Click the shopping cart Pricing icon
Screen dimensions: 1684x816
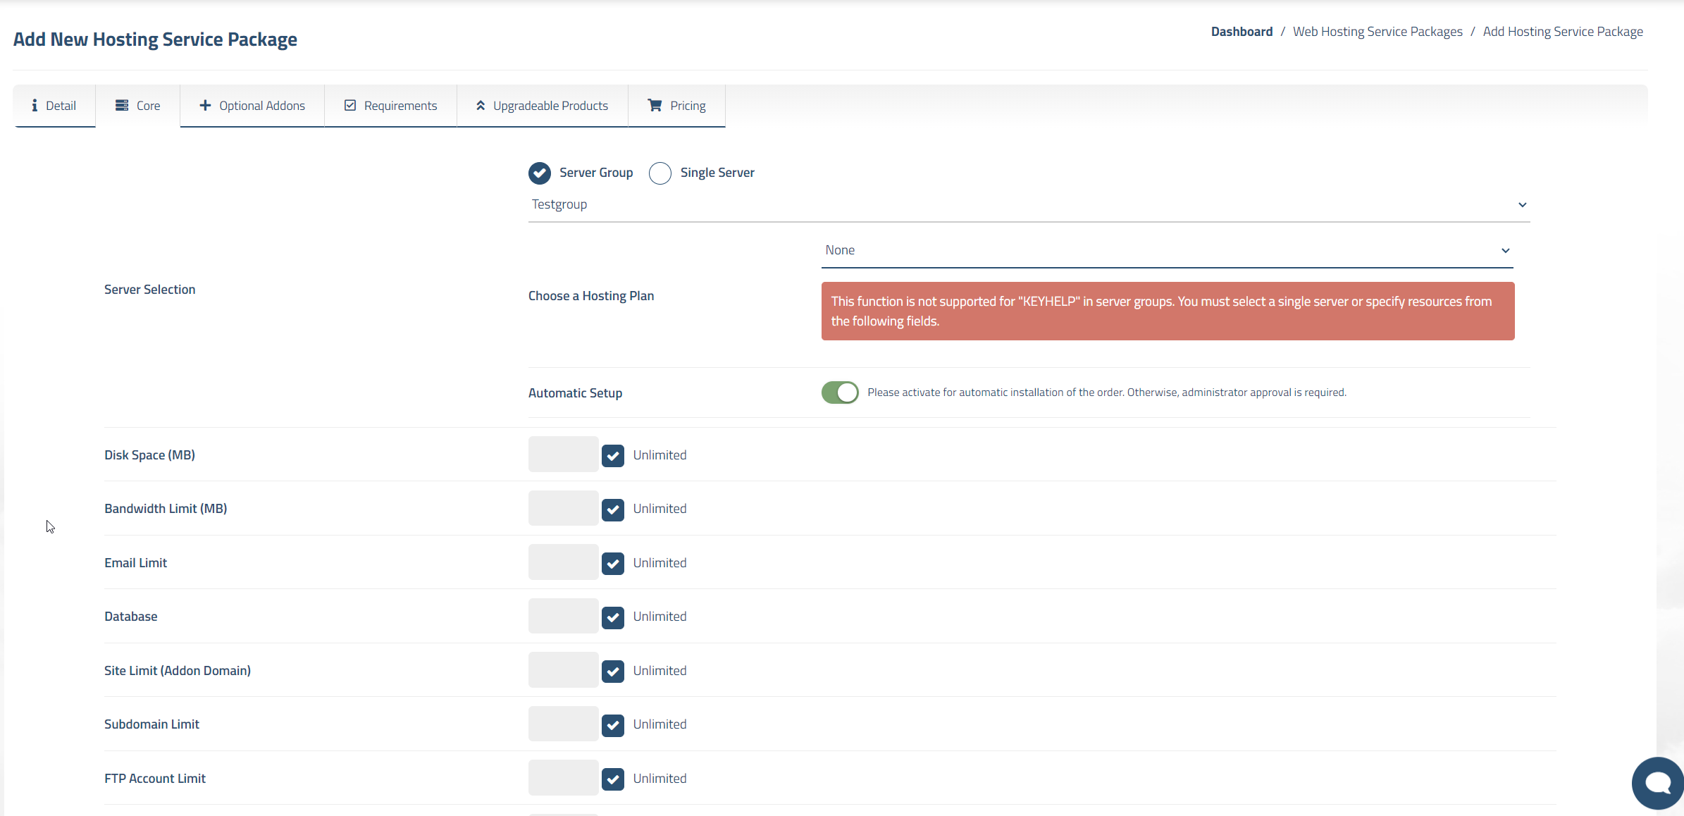655,106
